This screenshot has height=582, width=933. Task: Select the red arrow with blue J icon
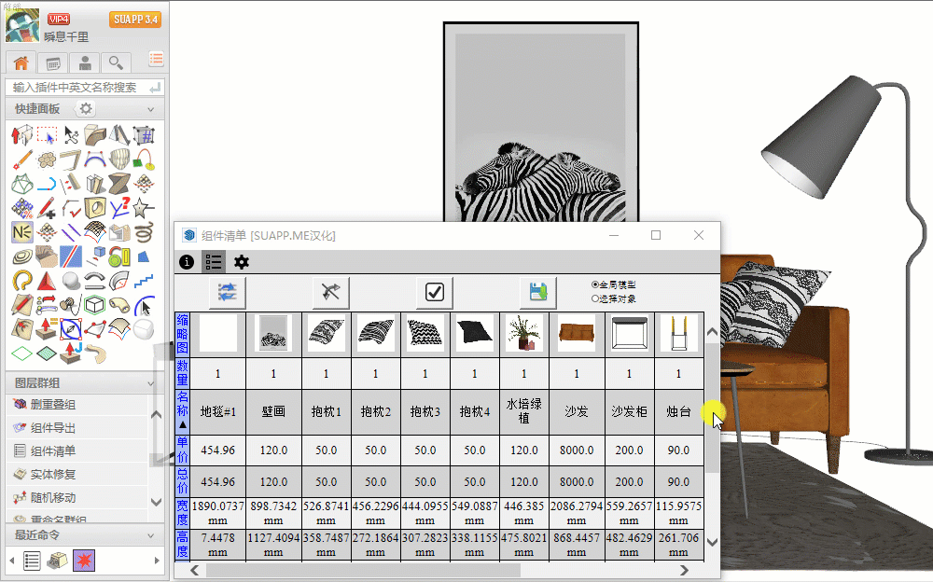click(x=71, y=353)
